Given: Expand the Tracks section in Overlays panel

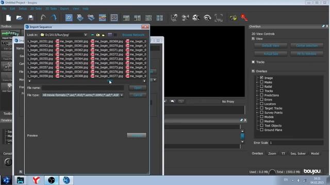Looking at the screenshot, I should 253,62.
